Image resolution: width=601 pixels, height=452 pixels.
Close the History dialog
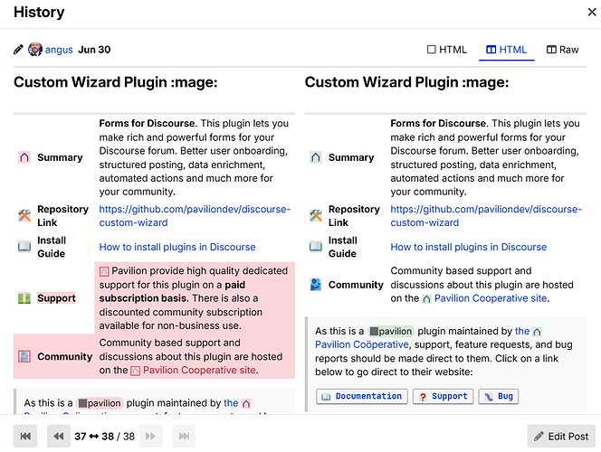click(592, 13)
